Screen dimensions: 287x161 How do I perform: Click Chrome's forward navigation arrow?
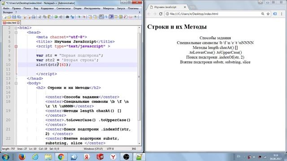tap(155, 14)
